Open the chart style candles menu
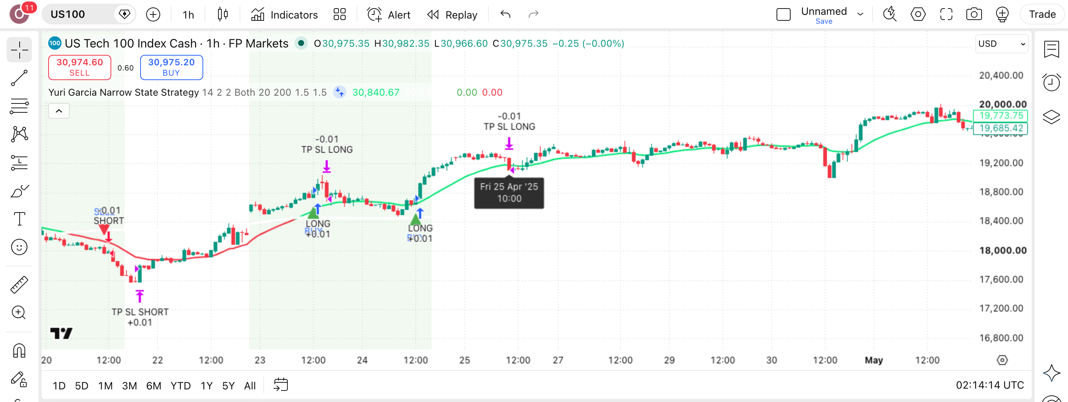Viewport: 1068px width, 402px height. pos(222,14)
